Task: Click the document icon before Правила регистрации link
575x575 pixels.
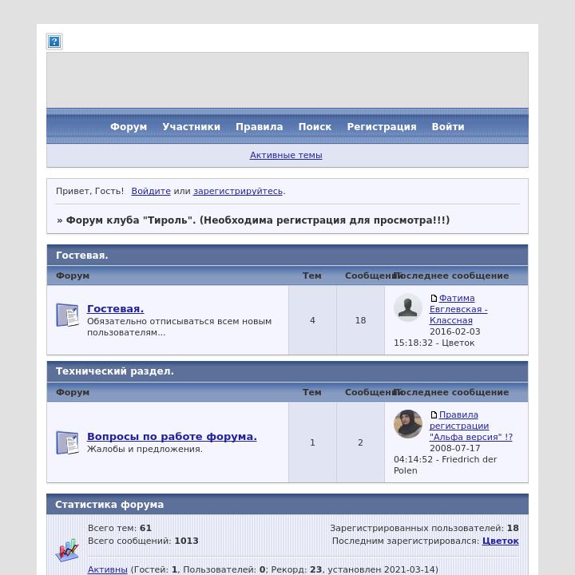Action: click(434, 414)
